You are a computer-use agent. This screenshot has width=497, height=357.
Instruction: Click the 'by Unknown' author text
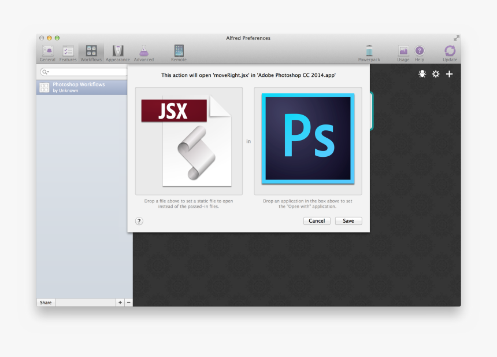[65, 90]
